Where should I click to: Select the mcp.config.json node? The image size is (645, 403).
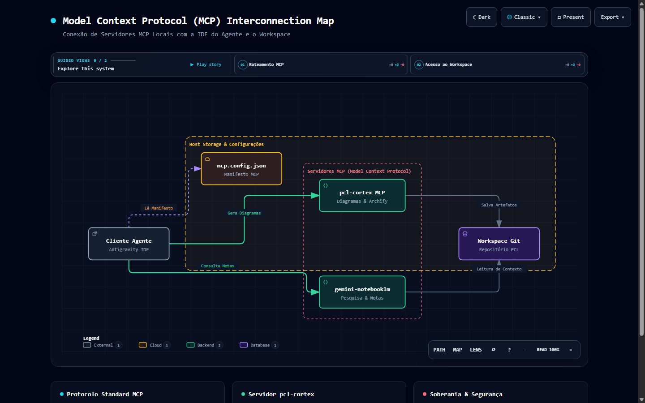coord(241,169)
